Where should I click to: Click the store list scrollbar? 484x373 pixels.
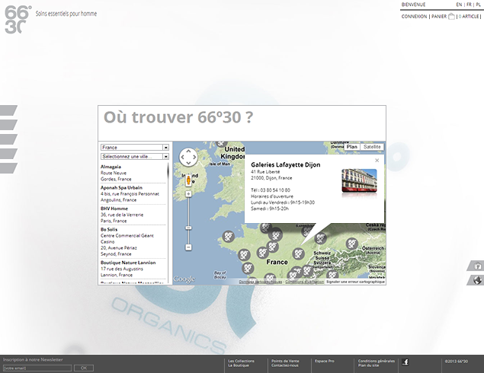(168, 222)
